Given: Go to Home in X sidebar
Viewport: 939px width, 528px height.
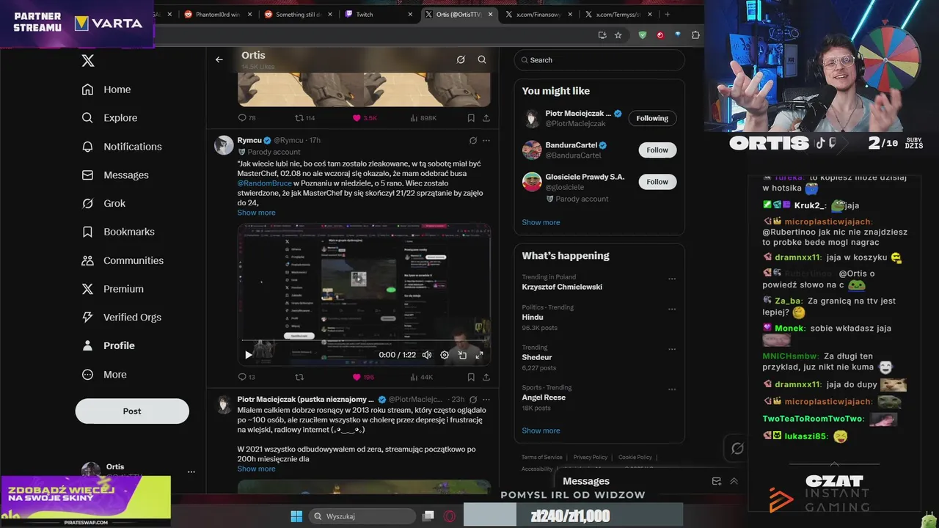Looking at the screenshot, I should pos(106,89).
